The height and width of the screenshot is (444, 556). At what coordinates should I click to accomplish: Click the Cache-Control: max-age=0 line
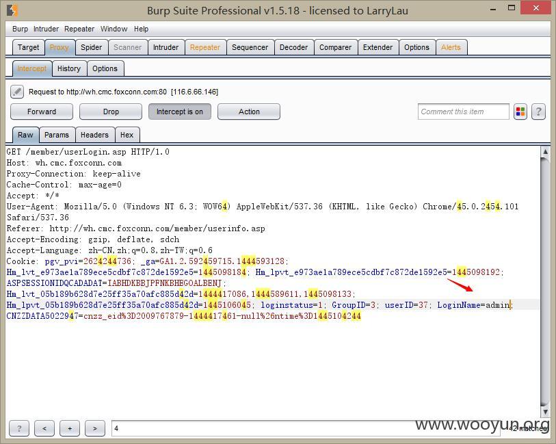tap(64, 185)
